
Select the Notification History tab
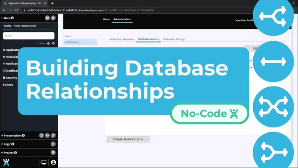[x=148, y=39]
